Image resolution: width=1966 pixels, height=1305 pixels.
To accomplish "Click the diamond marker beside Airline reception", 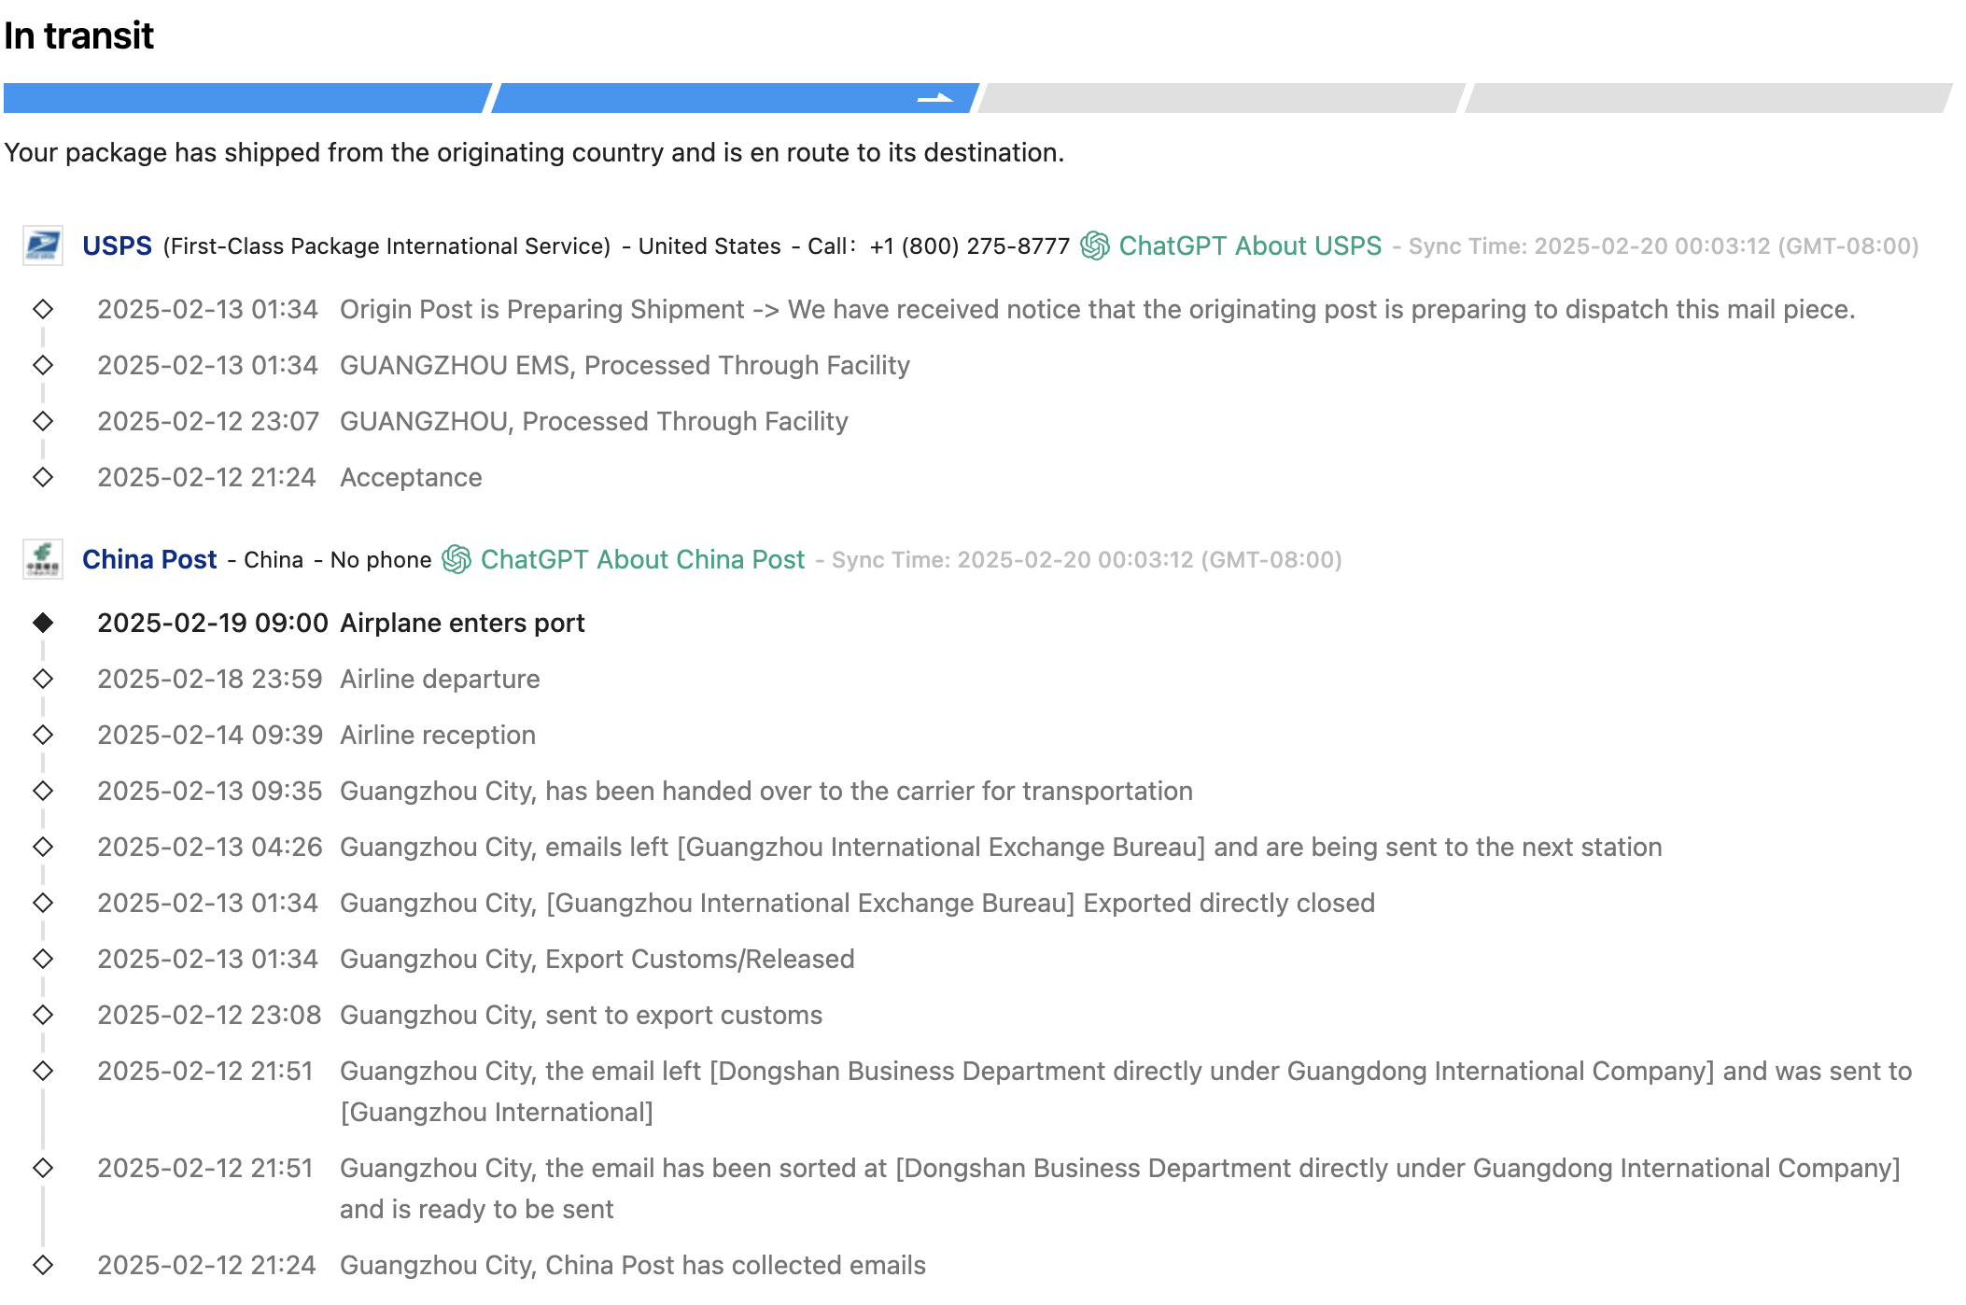I will pos(43,735).
